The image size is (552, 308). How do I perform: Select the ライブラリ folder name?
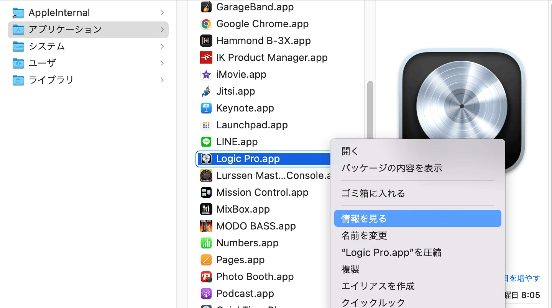(x=51, y=80)
